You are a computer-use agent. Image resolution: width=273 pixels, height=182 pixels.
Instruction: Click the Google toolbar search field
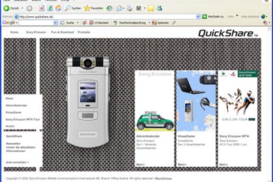(x=36, y=23)
